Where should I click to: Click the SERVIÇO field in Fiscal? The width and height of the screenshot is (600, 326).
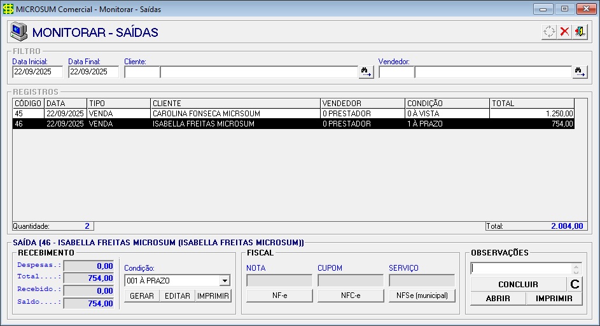[422, 280]
